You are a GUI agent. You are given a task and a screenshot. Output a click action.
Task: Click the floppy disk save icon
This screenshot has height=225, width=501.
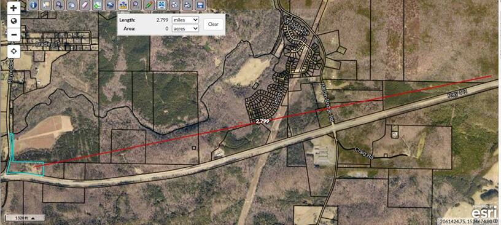tap(200, 4)
